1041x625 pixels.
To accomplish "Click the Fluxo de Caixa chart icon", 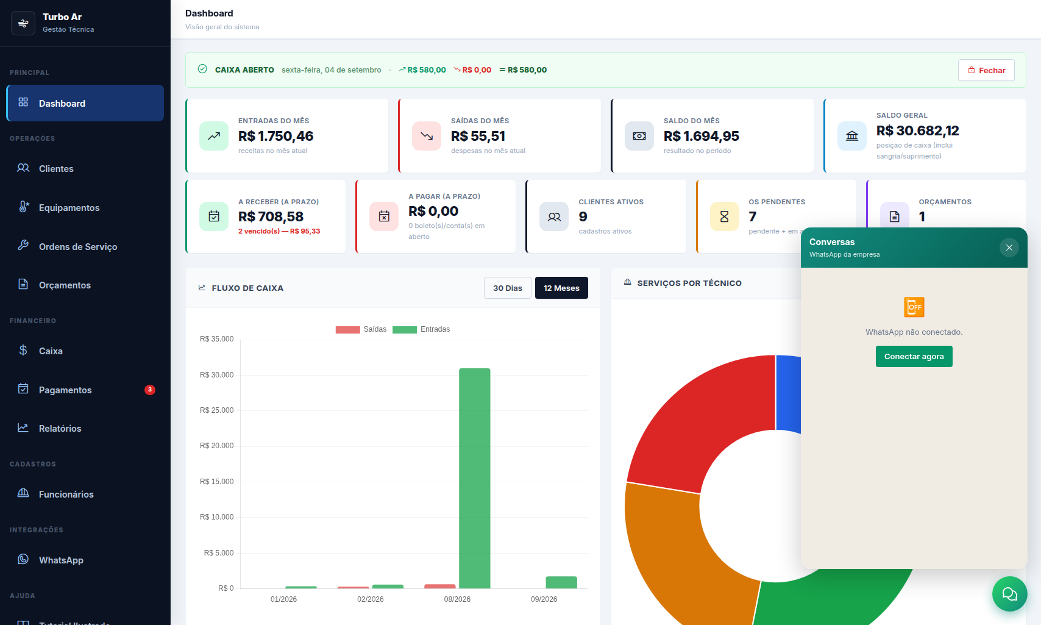I will point(202,288).
